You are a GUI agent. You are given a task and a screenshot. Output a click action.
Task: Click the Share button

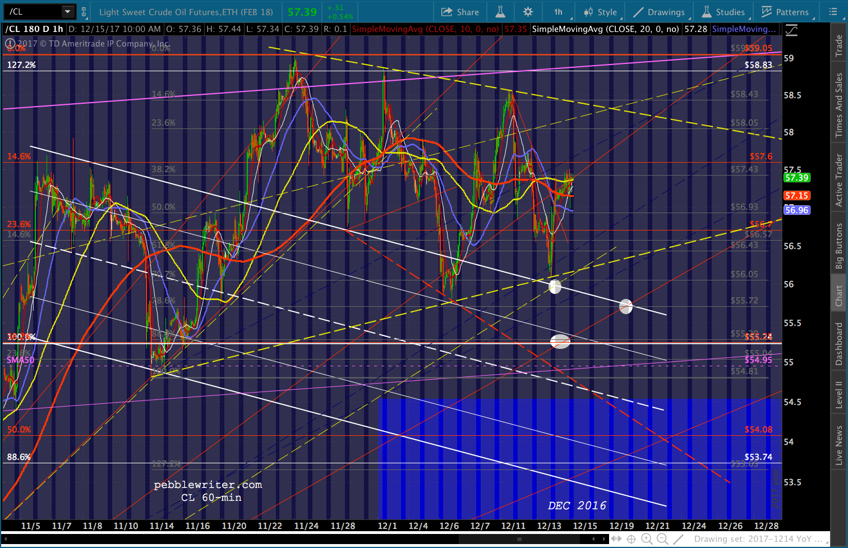460,12
